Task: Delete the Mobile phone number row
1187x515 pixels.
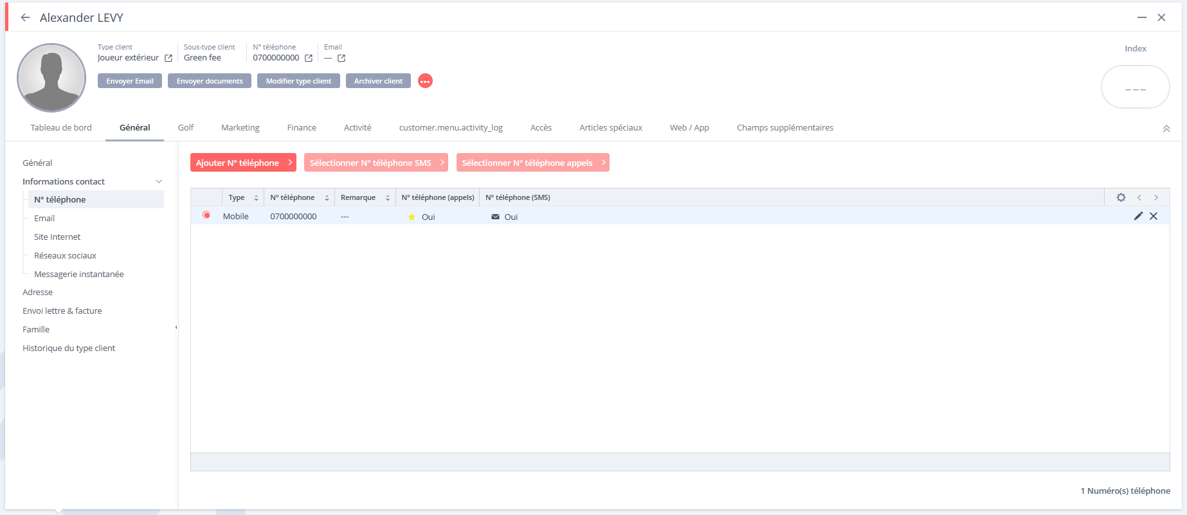Action: [x=1154, y=216]
